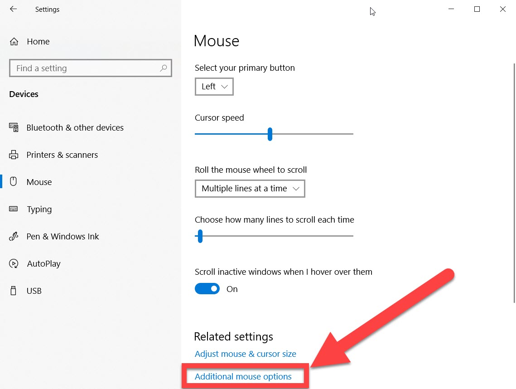Click the Devices section heading

(24, 94)
